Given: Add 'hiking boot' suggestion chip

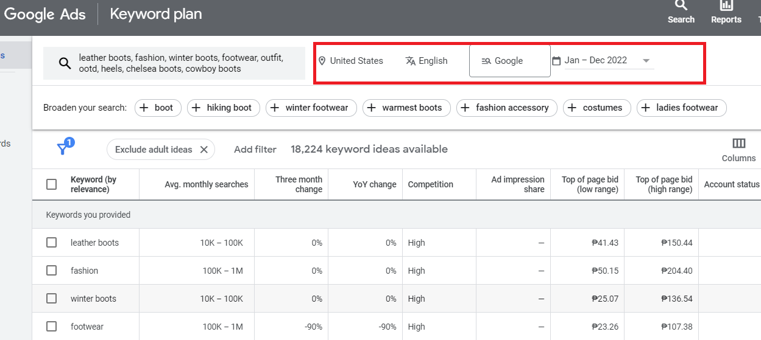Looking at the screenshot, I should point(224,108).
